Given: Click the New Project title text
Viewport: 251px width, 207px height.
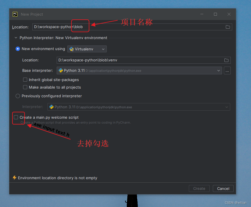Looking at the screenshot, I should coord(32,14).
